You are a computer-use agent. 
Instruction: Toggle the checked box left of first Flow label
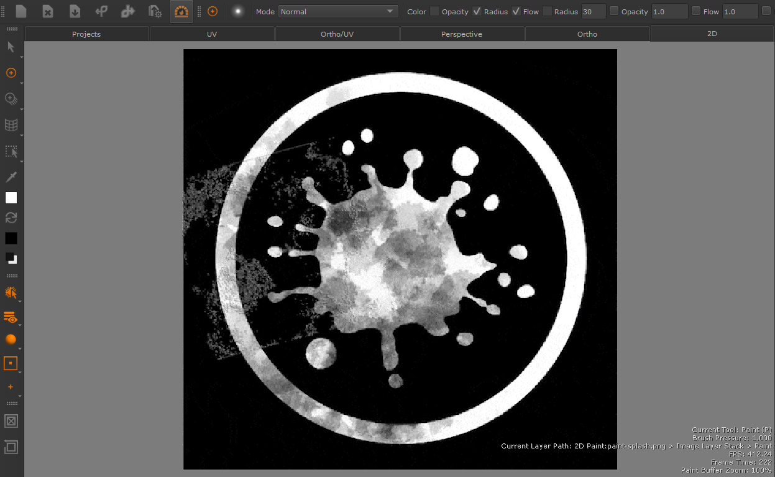[x=516, y=11]
